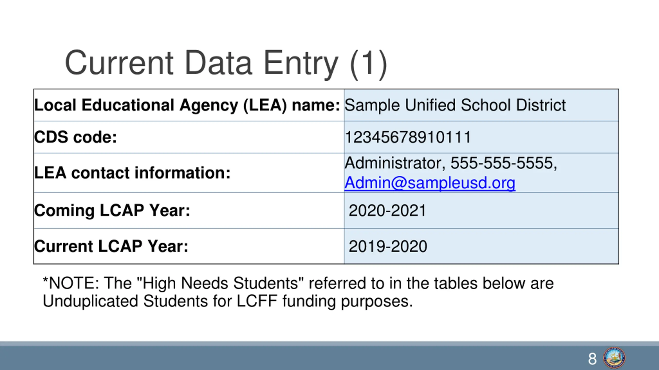
Task: Click the words LCFF funding purposes
Action: (324, 301)
